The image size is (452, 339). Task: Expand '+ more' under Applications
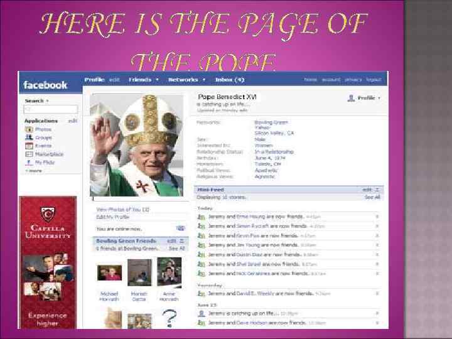pyautogui.click(x=33, y=171)
